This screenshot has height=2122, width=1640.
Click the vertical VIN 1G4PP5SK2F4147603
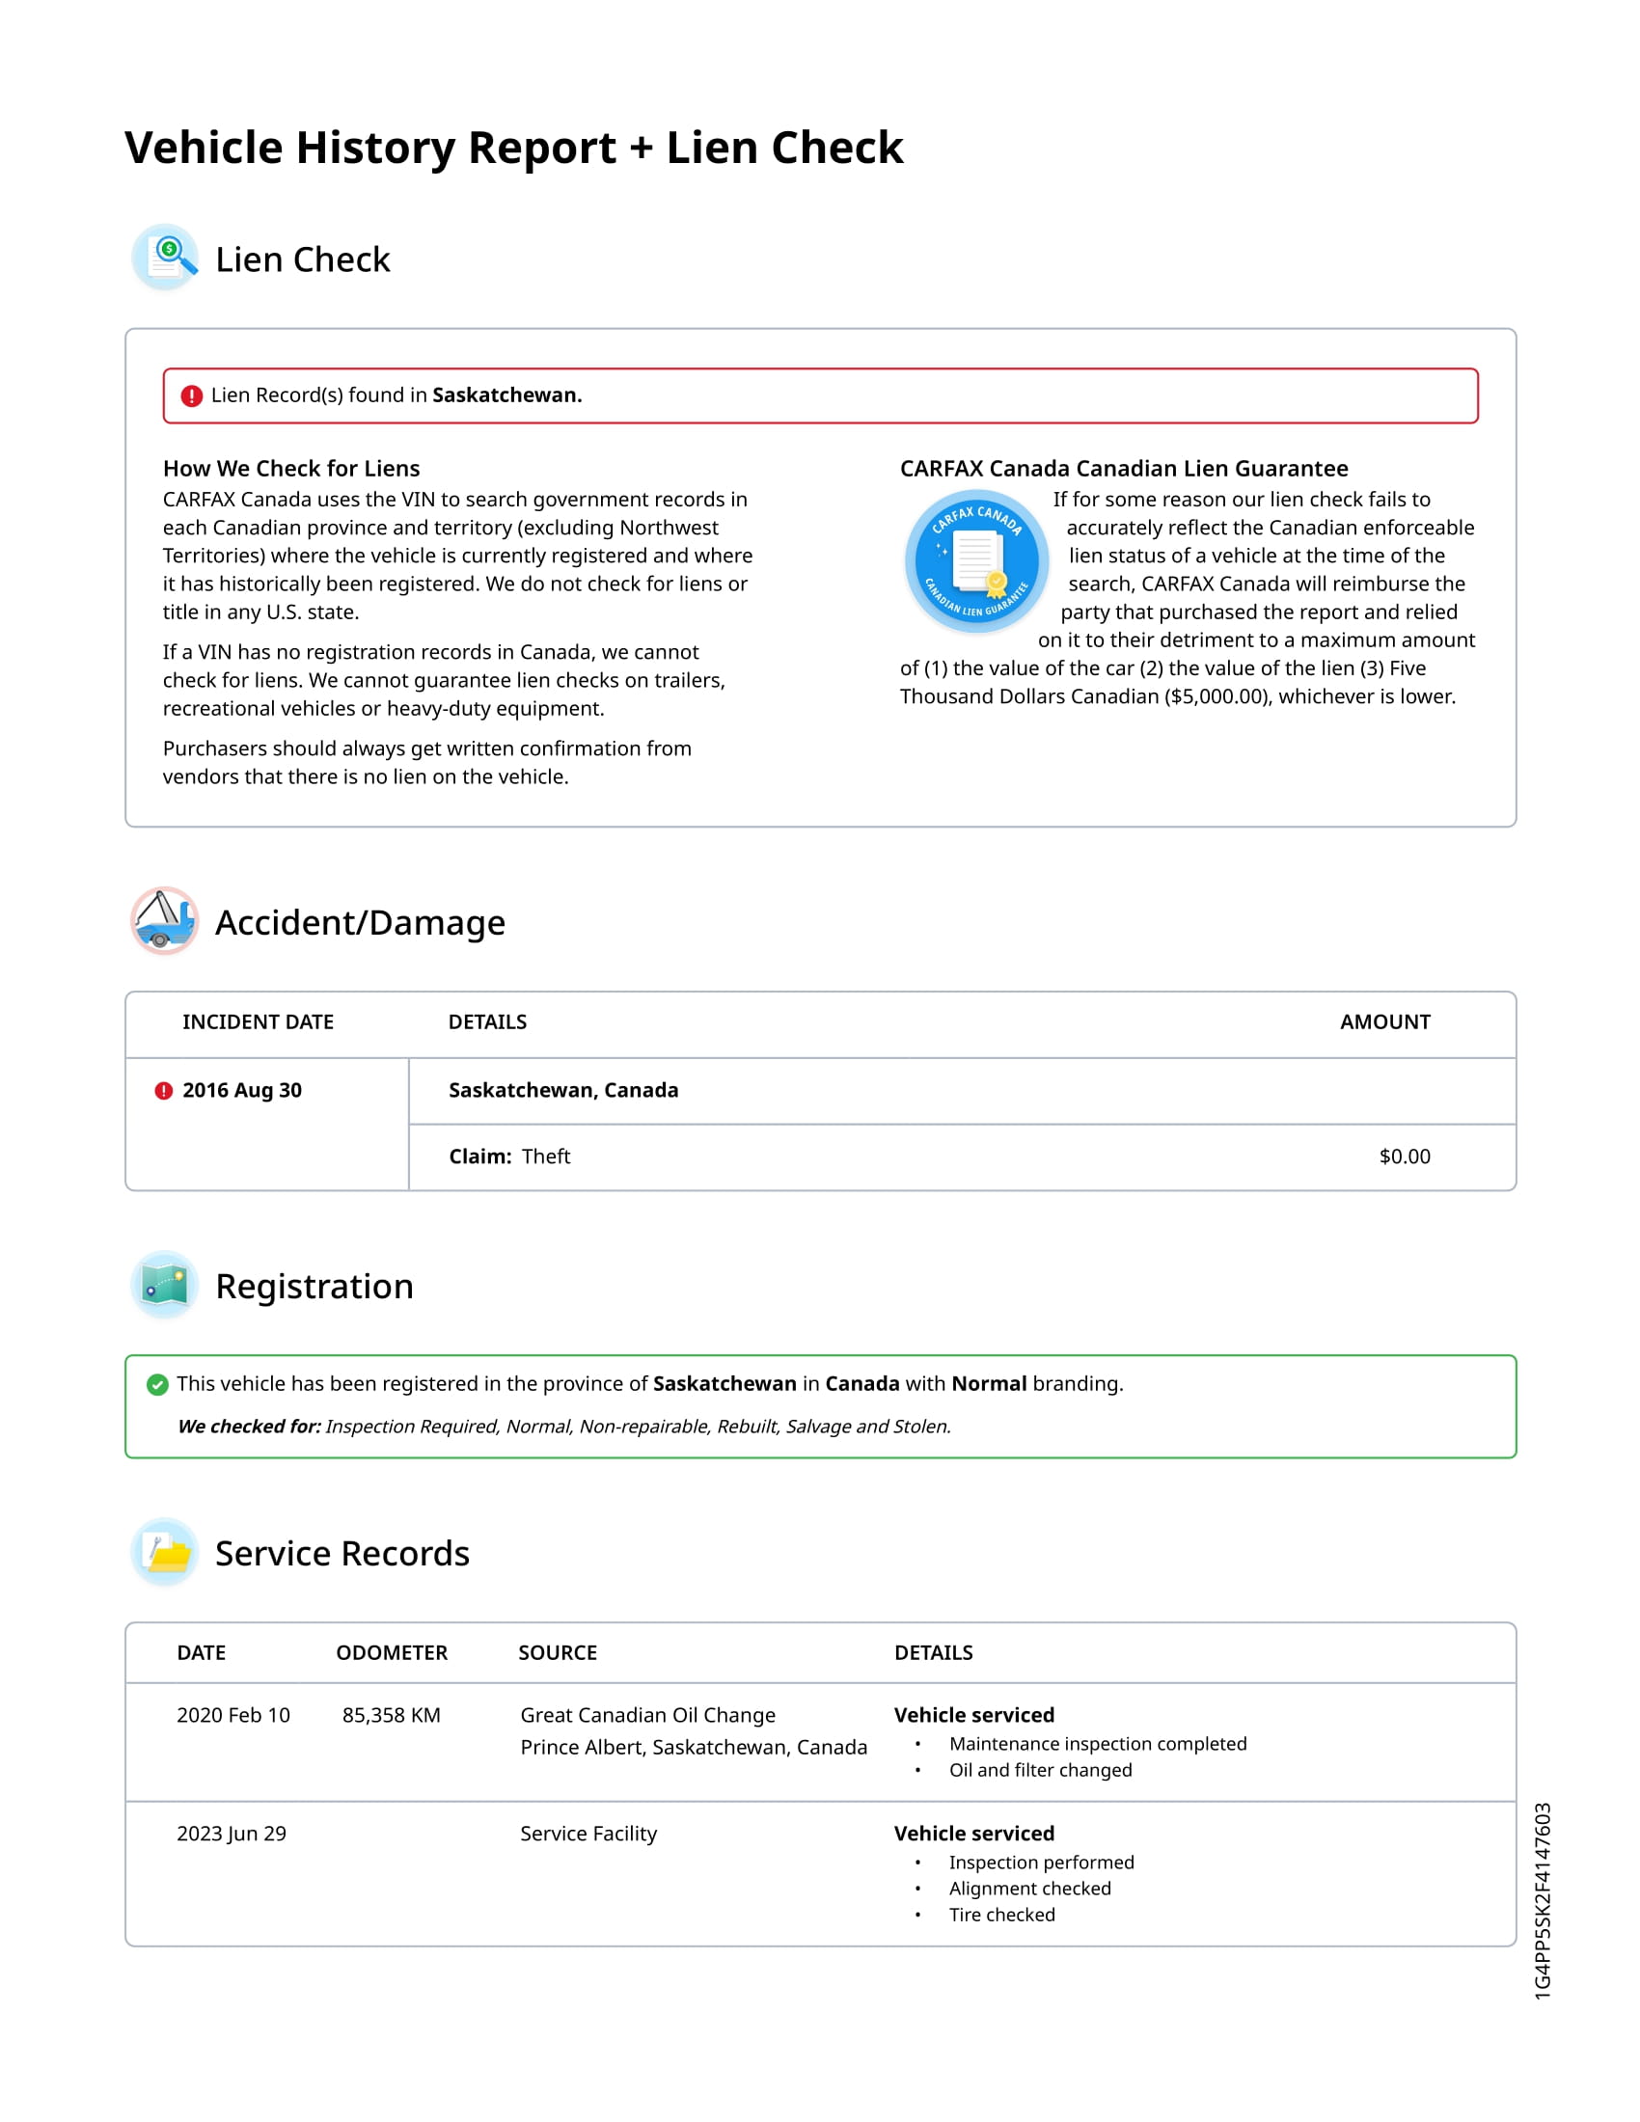(1542, 1901)
